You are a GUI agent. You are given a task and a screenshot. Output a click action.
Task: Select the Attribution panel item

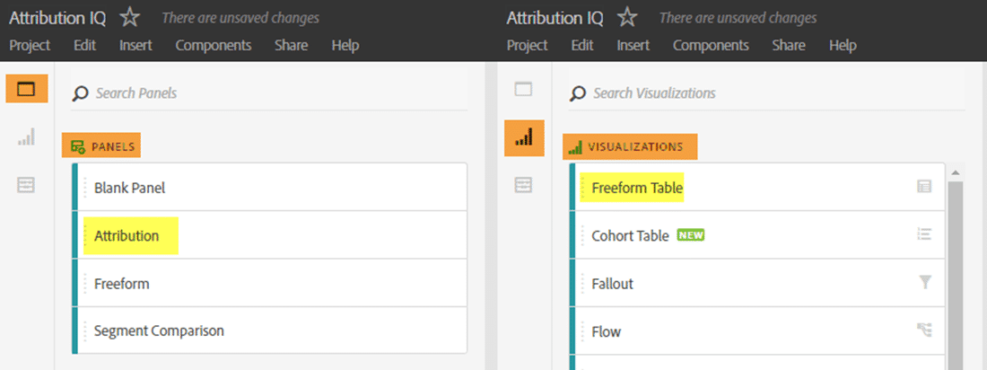(127, 236)
